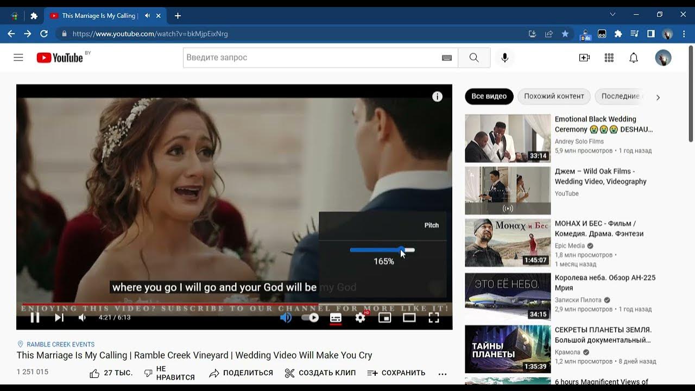Select the Последние chip
The image size is (695, 391).
pos(620,96)
